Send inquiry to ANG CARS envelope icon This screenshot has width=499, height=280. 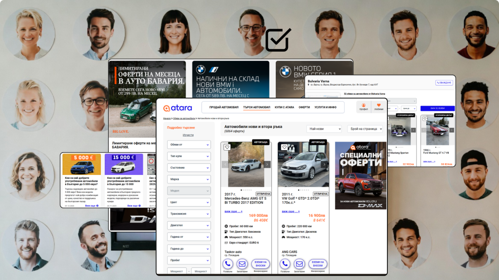(x=299, y=264)
